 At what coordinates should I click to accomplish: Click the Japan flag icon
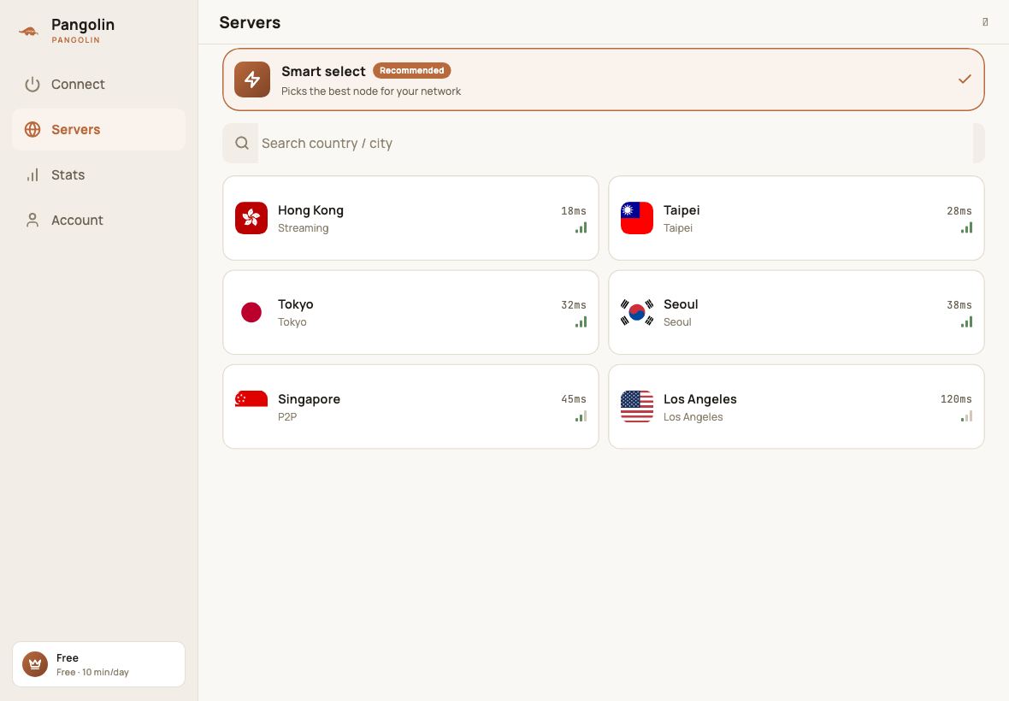click(x=251, y=313)
